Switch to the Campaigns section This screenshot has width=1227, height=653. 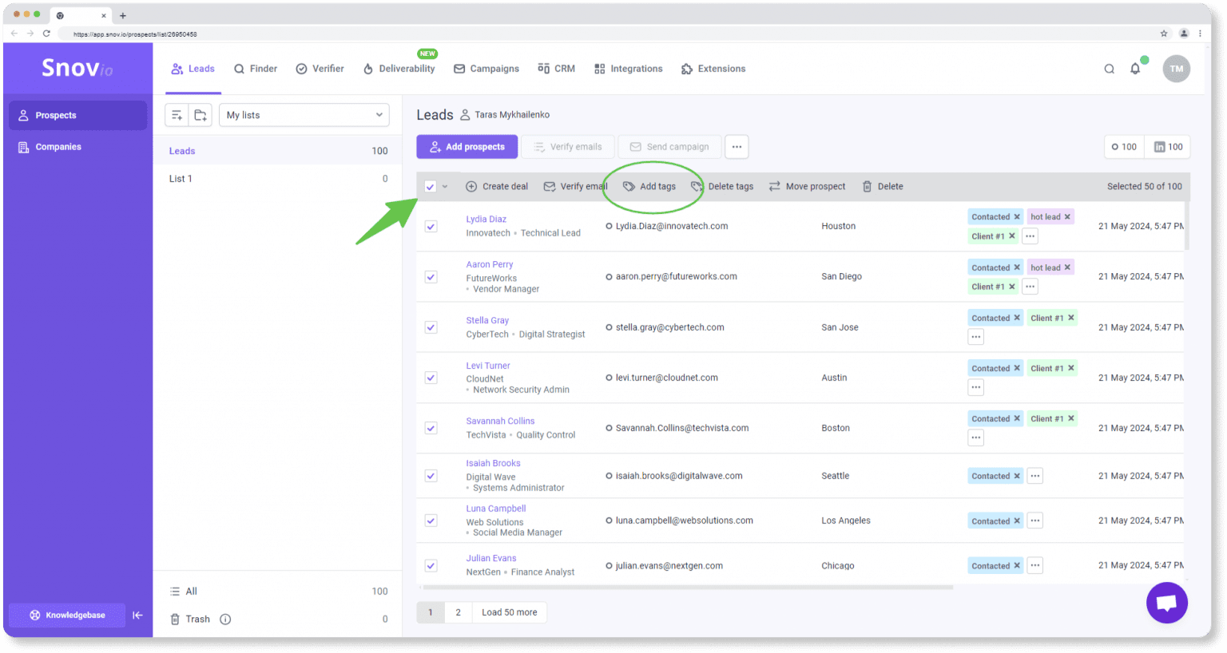(x=486, y=69)
